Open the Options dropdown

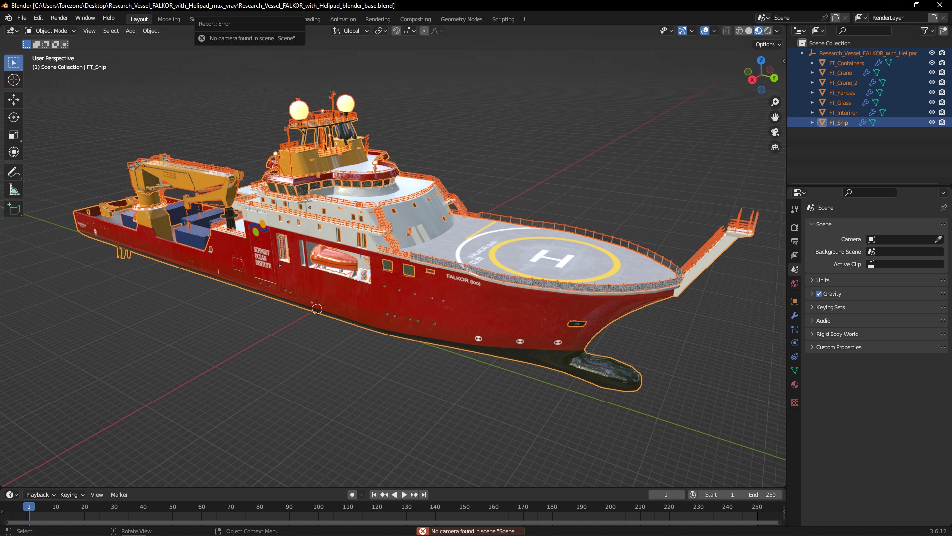(768, 44)
